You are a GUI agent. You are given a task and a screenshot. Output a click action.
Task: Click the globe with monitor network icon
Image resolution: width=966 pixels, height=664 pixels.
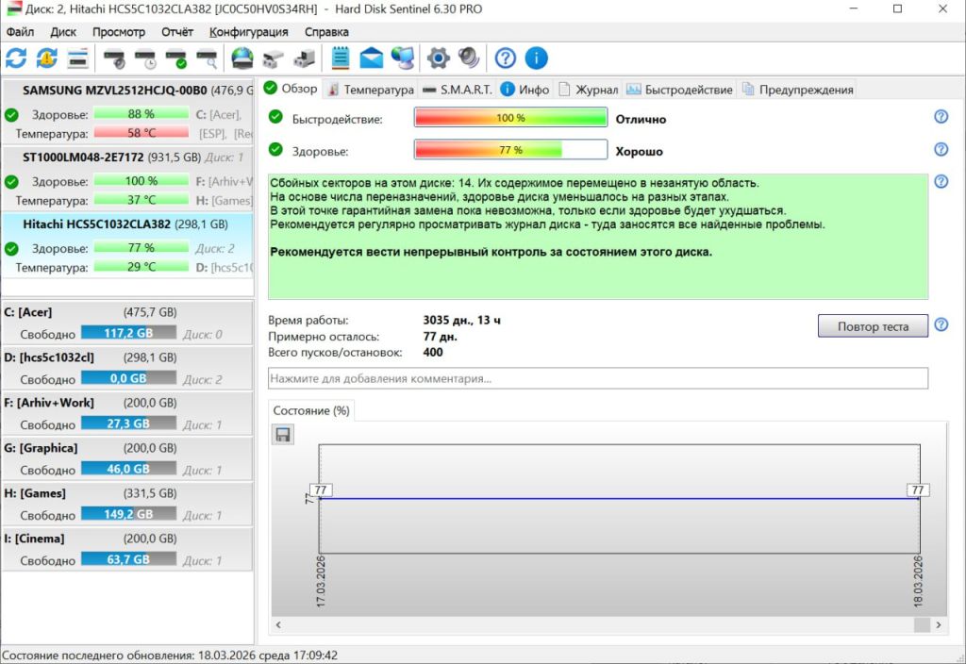(x=403, y=58)
